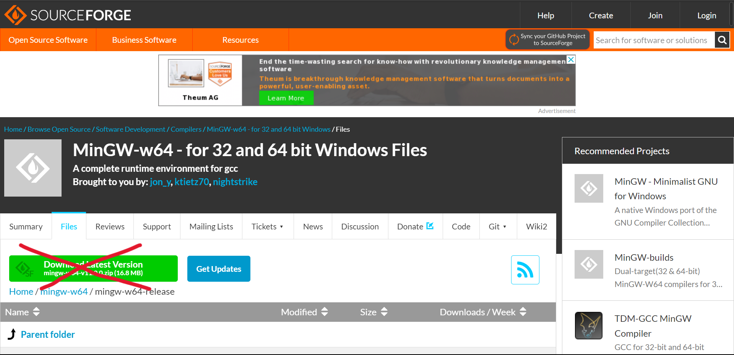Open MinGW-builds project icon
Image resolution: width=734 pixels, height=355 pixels.
coord(589,264)
